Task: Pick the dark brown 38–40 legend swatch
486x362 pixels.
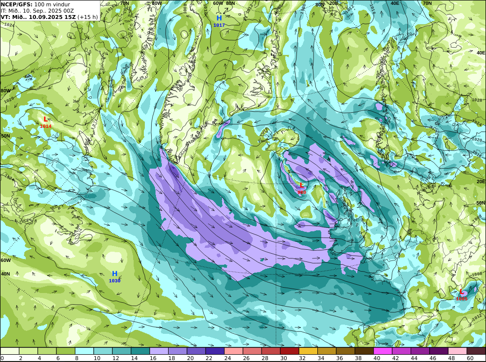Action: (x=364, y=351)
